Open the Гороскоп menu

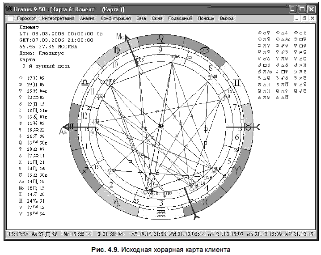point(27,18)
